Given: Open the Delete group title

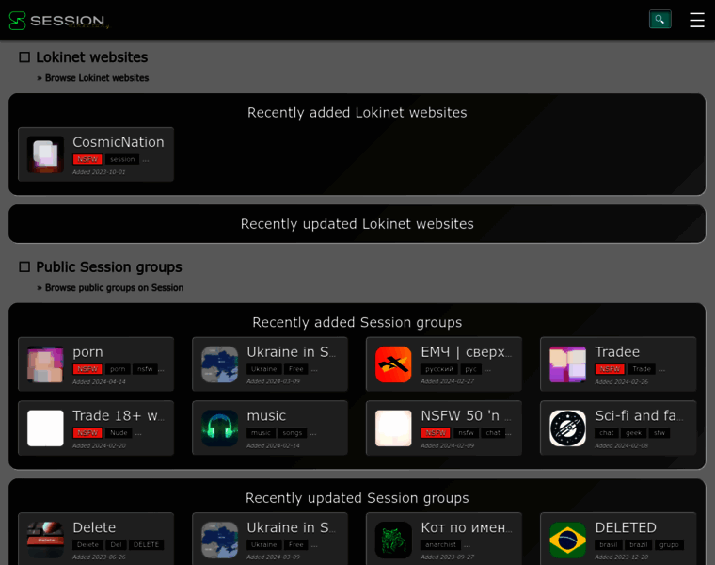Looking at the screenshot, I should click(94, 527).
